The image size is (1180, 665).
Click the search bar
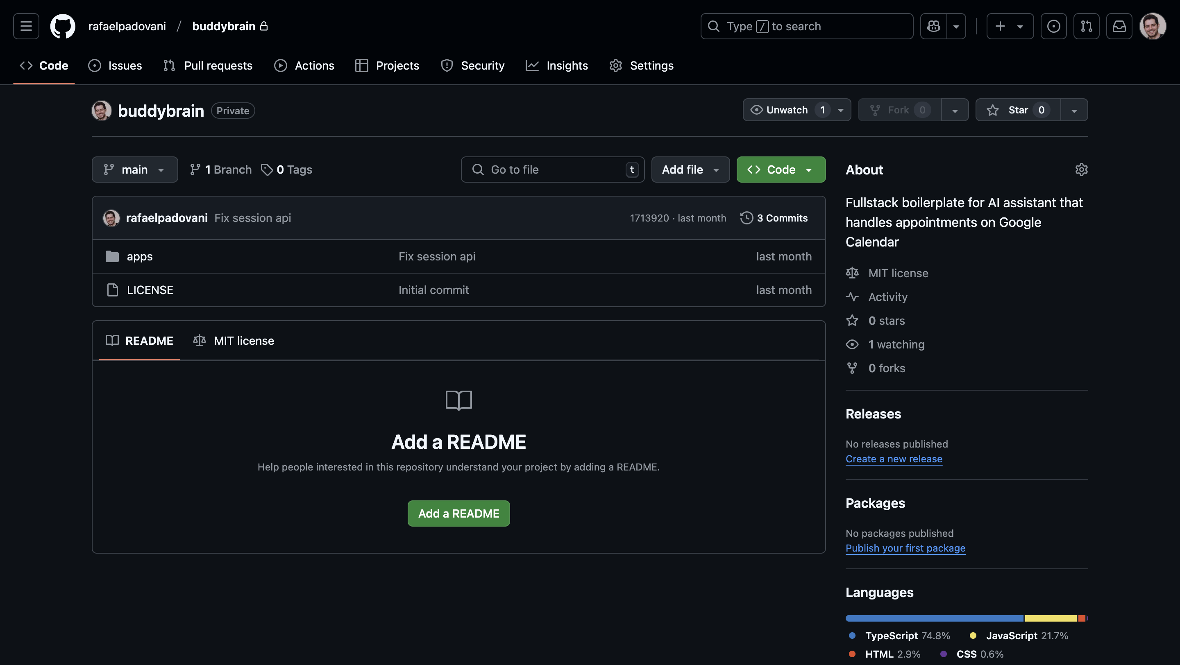click(x=807, y=26)
